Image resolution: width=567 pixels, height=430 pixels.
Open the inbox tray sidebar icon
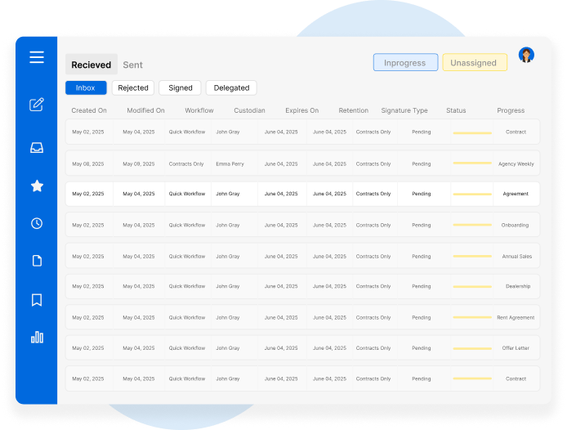click(x=37, y=148)
